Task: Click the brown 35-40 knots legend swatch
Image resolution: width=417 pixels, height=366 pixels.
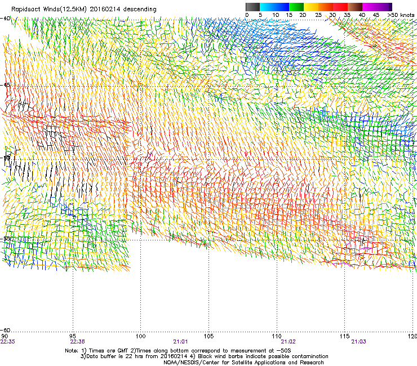Action: 355,7
